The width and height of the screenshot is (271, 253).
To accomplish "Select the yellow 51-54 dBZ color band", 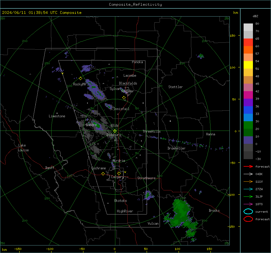I will [248, 65].
